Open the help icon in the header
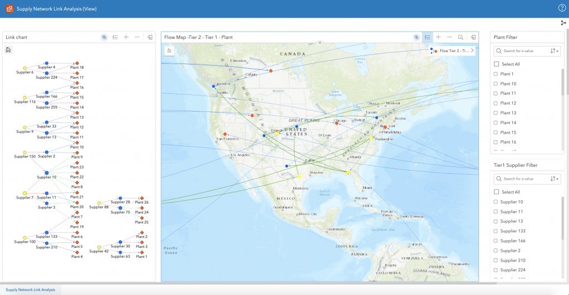 pyautogui.click(x=562, y=8)
